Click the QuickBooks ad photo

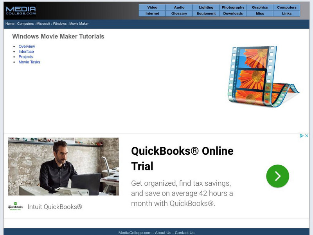[63, 166]
